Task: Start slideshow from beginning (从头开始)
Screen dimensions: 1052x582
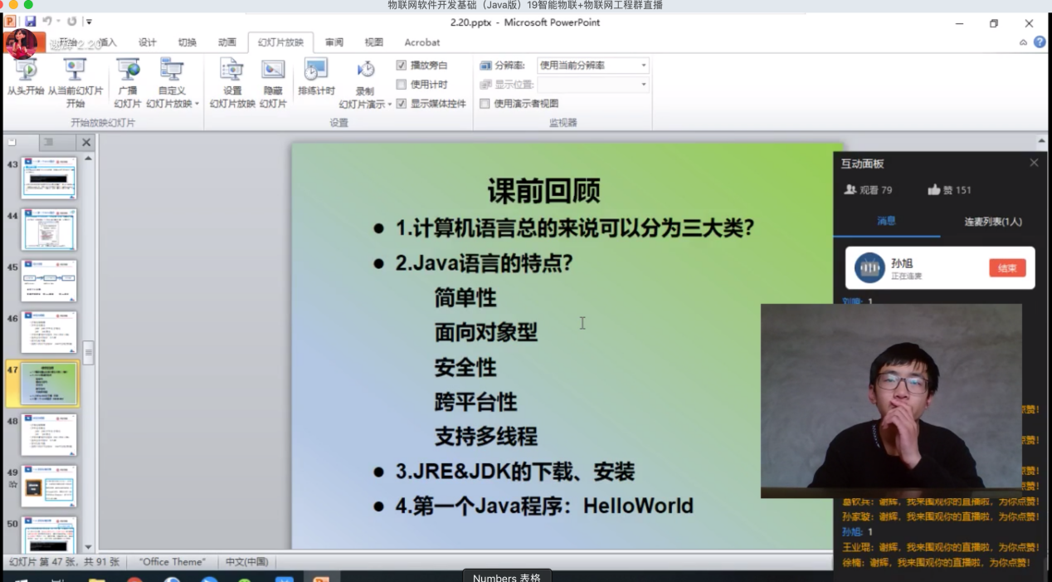Action: 25,76
